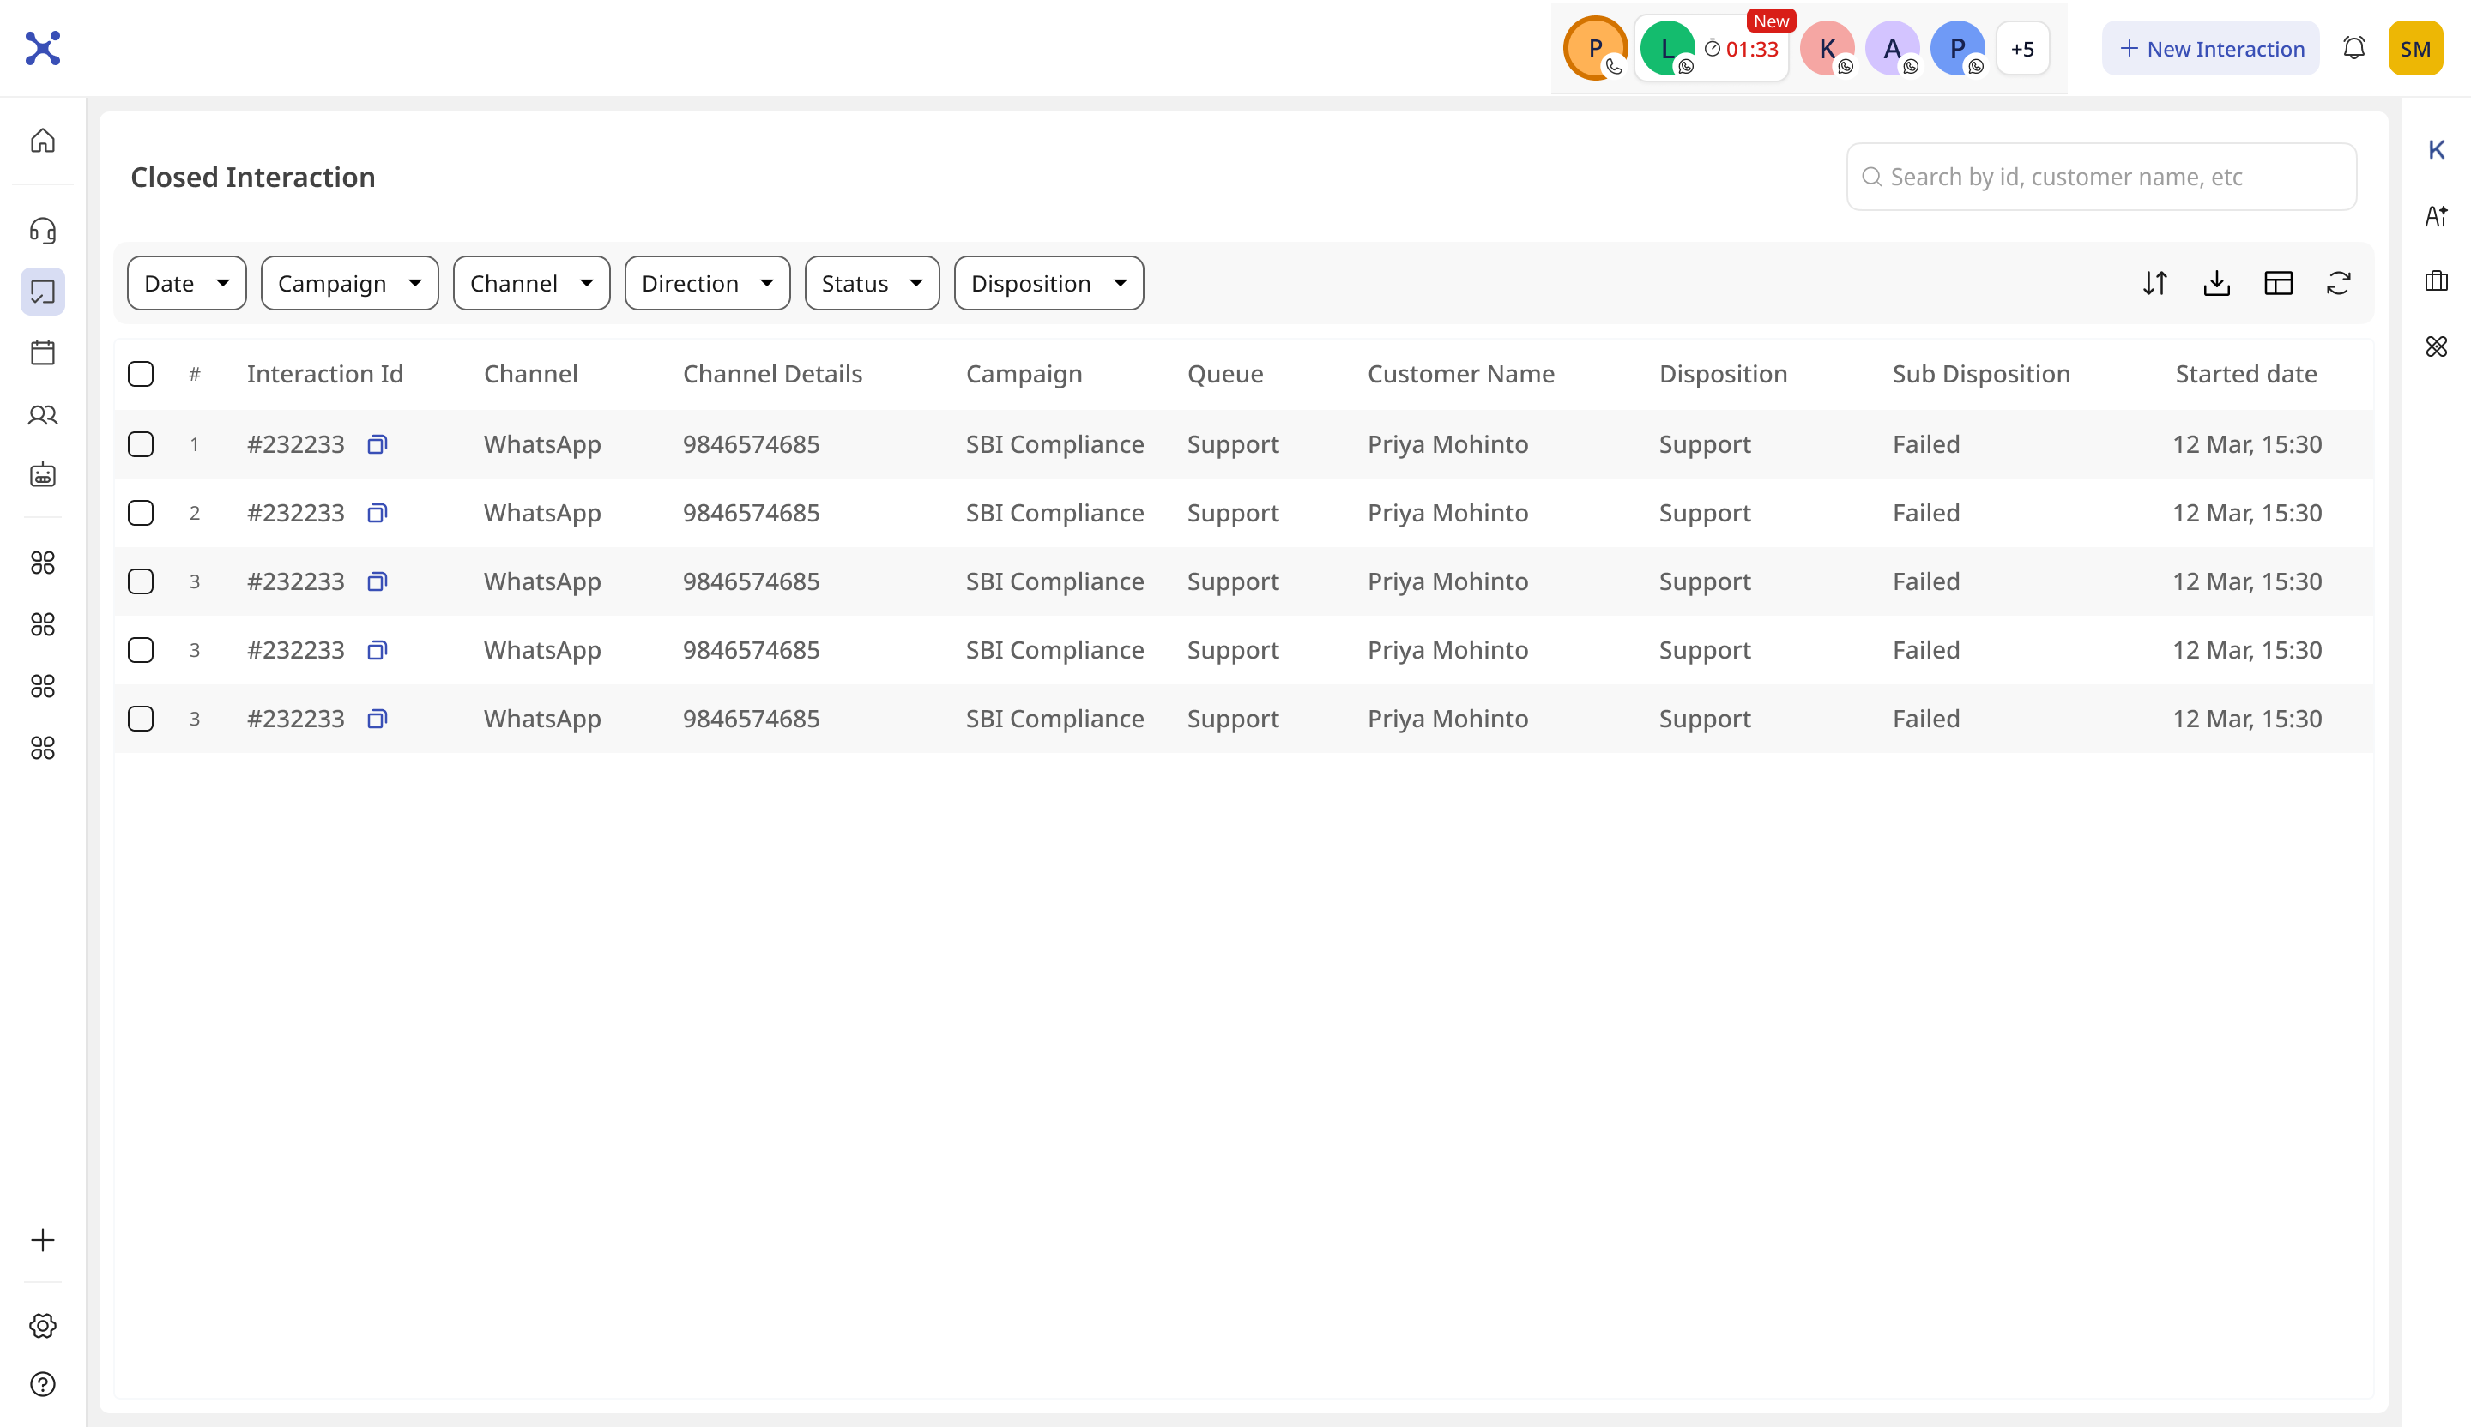Open settings gear in sidebar
This screenshot has width=2471, height=1427.
tap(42, 1325)
